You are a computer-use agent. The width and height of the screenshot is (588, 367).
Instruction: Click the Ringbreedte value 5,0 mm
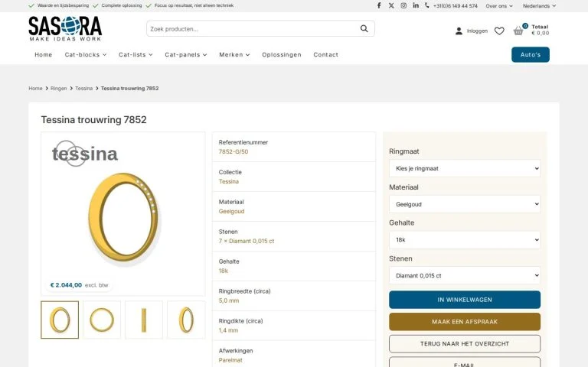229,300
